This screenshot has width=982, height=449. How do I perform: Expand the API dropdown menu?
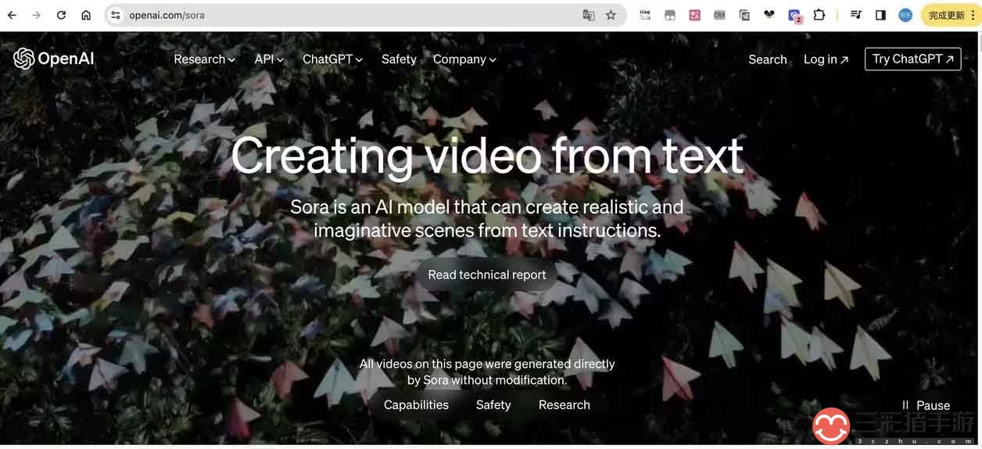[269, 59]
